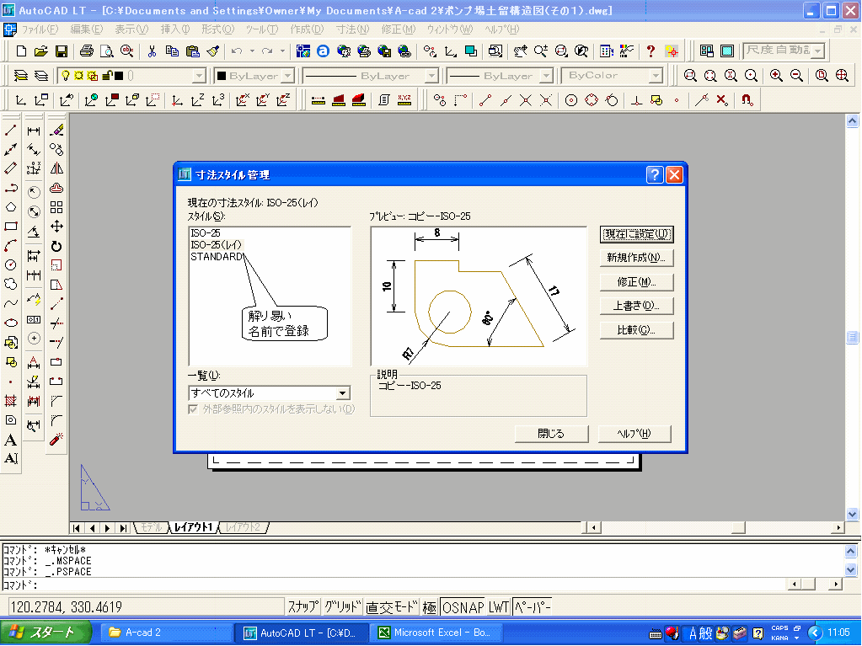Open the 編集(E) menu
The image size is (862, 646).
pos(86,29)
